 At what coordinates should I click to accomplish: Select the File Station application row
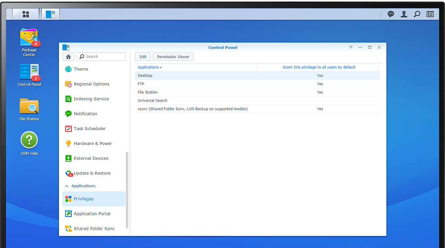click(257, 92)
